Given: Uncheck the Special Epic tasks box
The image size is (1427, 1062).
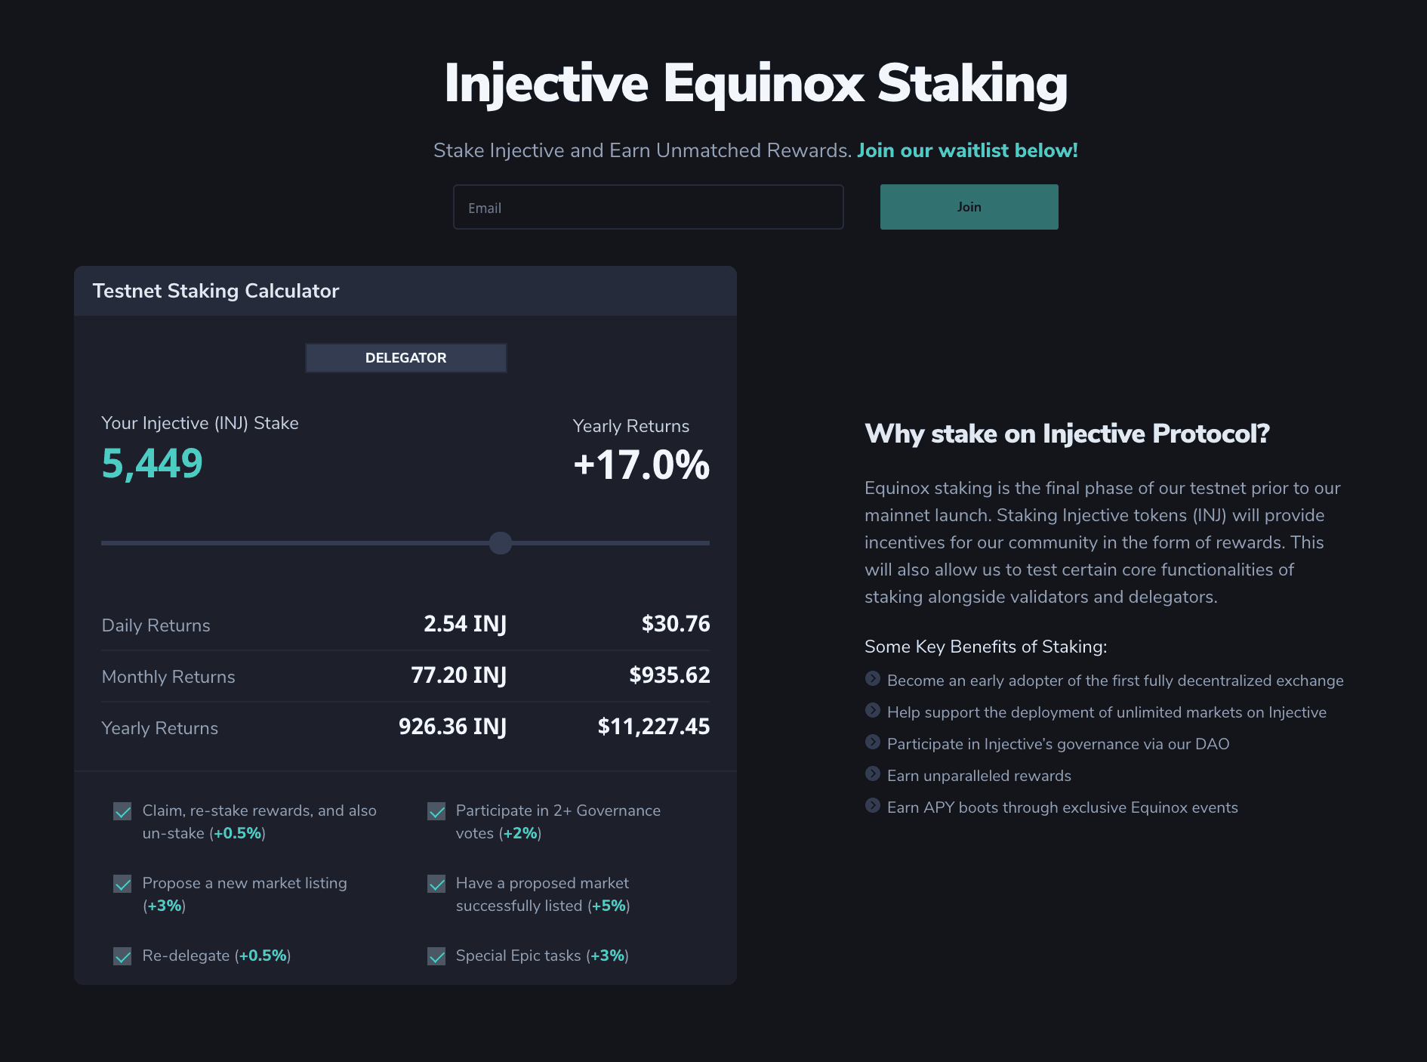Looking at the screenshot, I should (436, 956).
